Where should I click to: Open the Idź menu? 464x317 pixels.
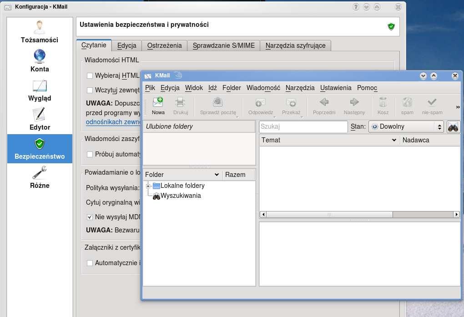pos(212,88)
